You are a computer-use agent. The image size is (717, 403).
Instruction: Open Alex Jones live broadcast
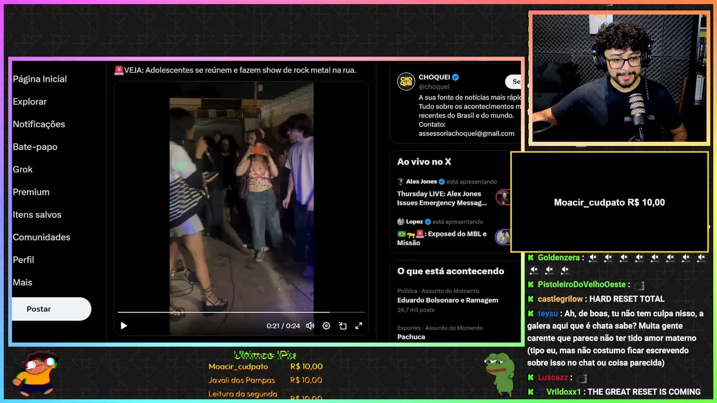coord(442,198)
